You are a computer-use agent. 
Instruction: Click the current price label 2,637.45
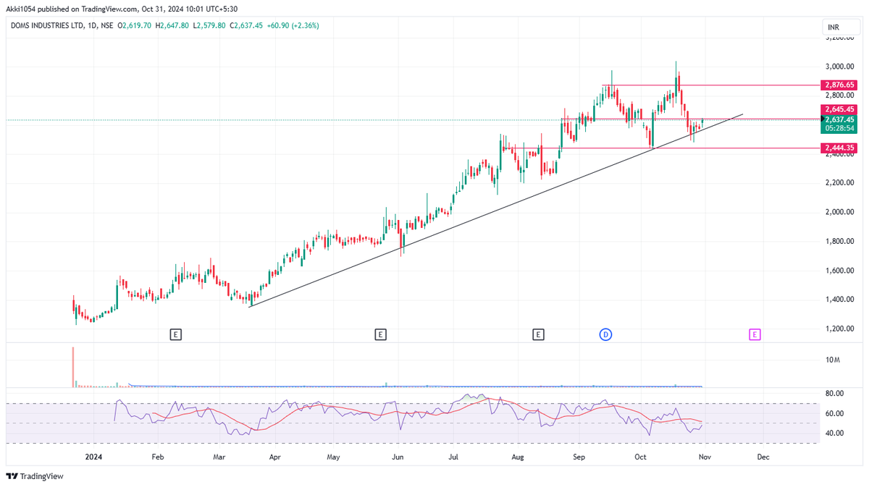tap(839, 119)
